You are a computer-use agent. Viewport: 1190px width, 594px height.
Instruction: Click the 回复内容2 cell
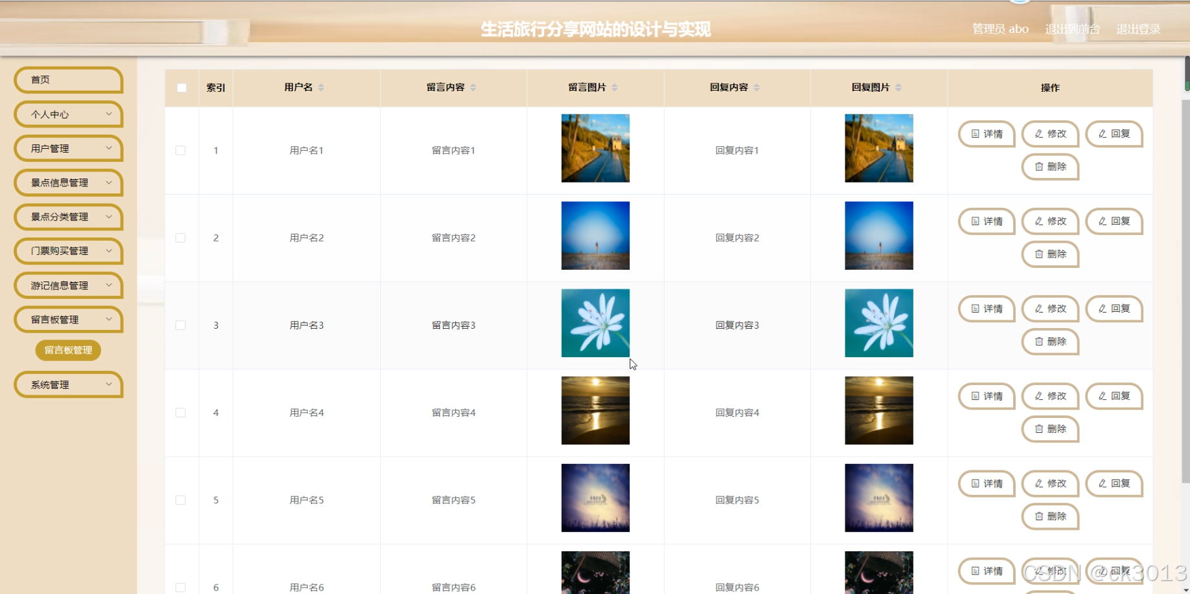[x=737, y=237]
